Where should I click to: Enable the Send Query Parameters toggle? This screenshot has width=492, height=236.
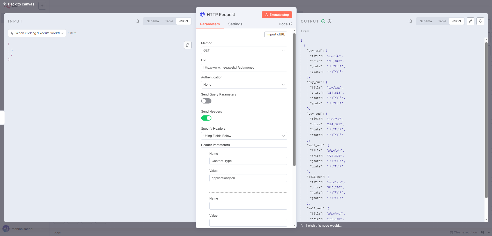206,101
